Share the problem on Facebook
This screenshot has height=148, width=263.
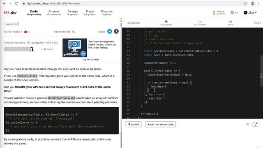(116, 31)
